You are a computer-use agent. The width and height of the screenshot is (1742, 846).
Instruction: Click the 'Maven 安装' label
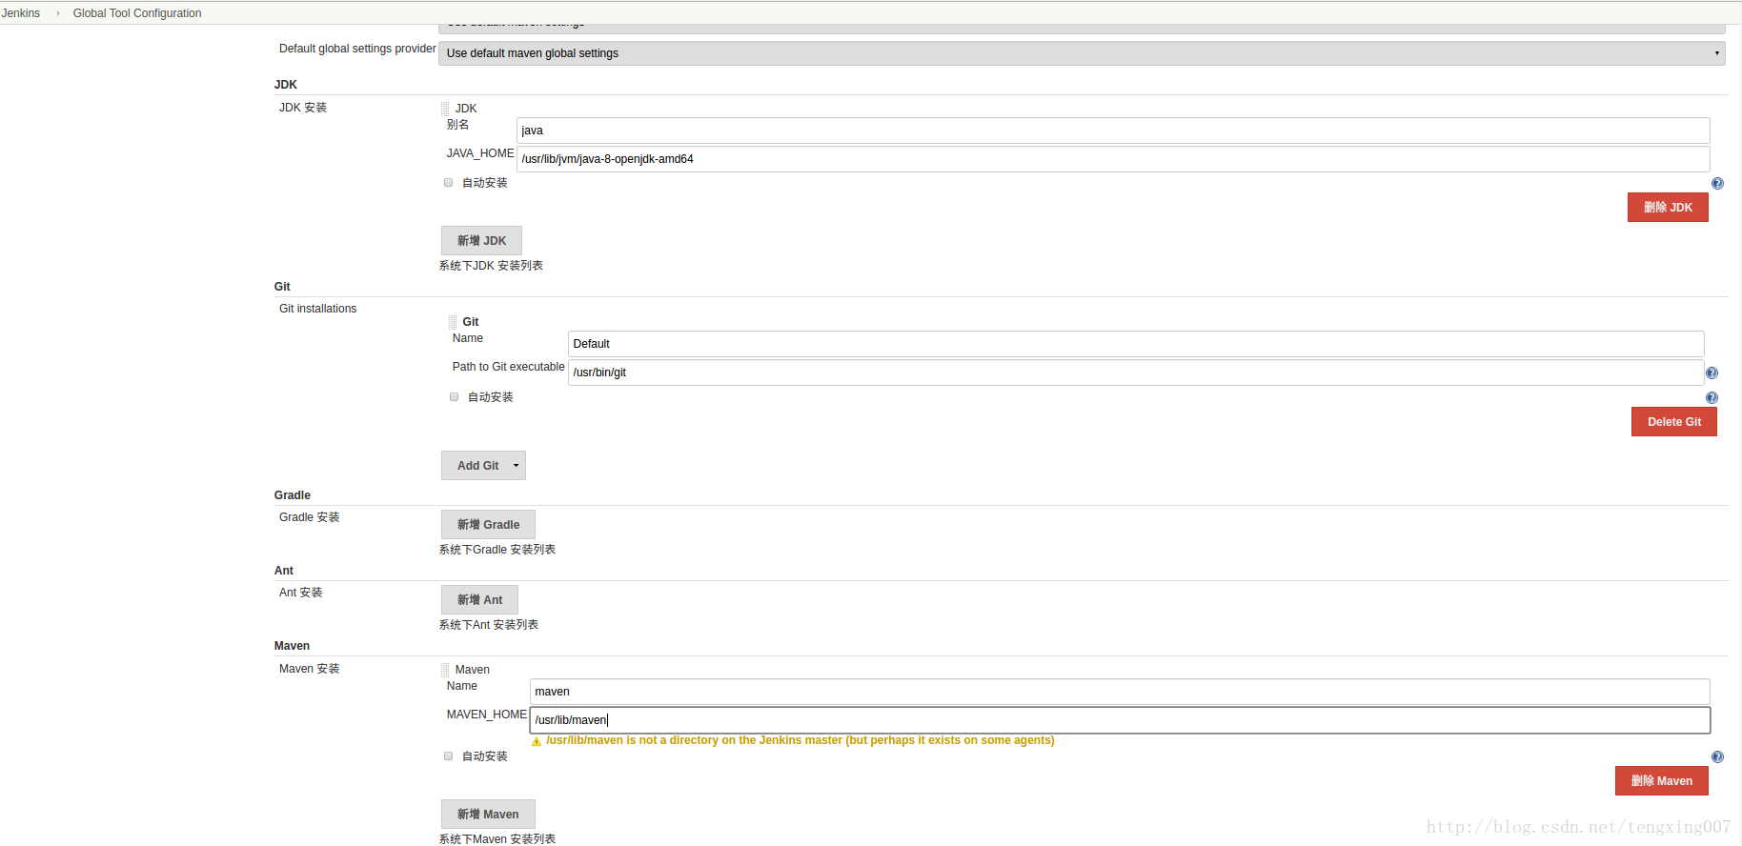[x=310, y=669]
